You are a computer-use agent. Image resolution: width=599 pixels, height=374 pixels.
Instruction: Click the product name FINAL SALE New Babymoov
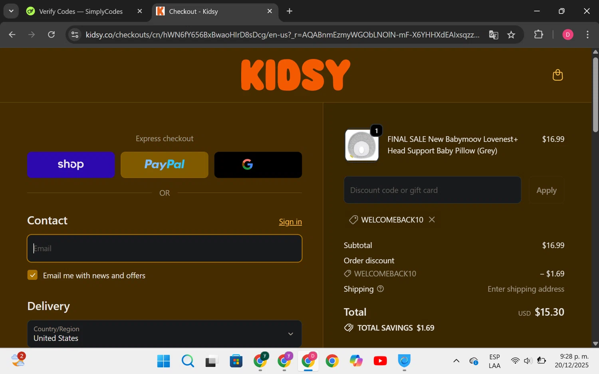coord(452,145)
